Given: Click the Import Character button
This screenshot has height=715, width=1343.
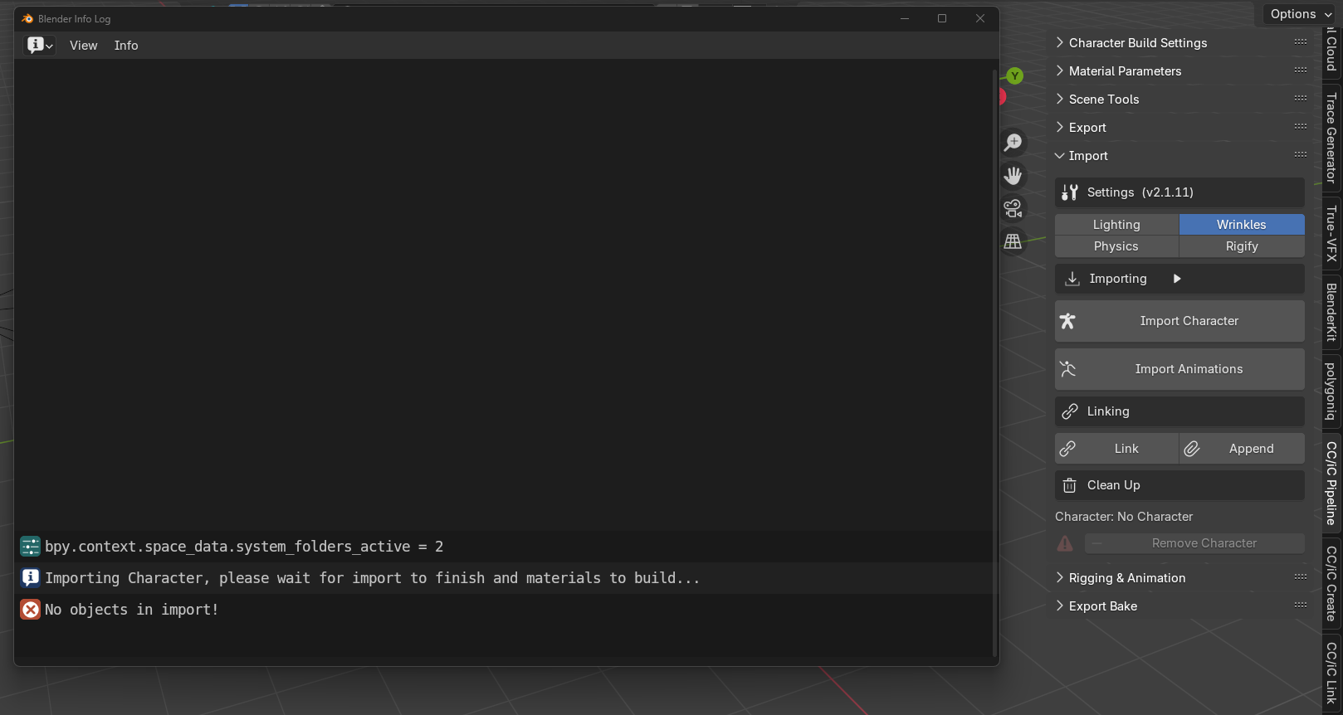Looking at the screenshot, I should pos(1179,321).
